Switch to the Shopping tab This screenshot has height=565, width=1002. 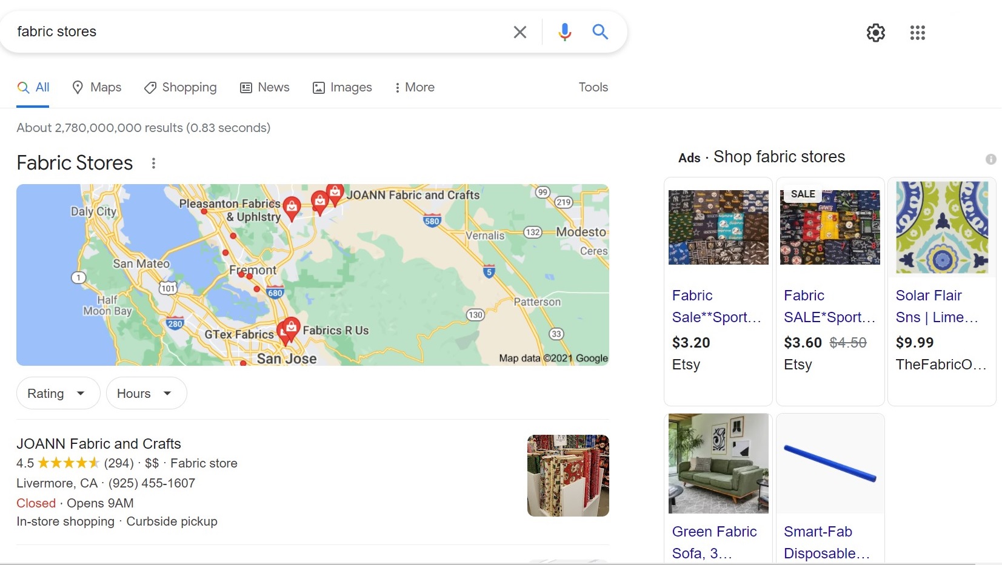point(180,87)
